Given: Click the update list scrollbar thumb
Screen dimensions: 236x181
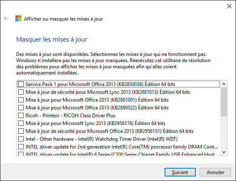Looking at the screenshot, I should tap(224, 102).
